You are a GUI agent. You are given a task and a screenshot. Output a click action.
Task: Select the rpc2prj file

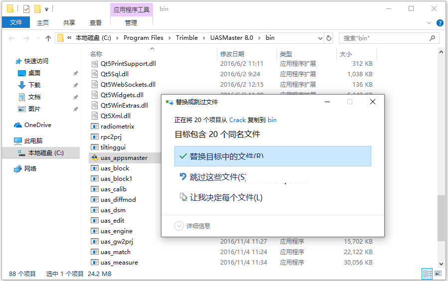tap(111, 137)
